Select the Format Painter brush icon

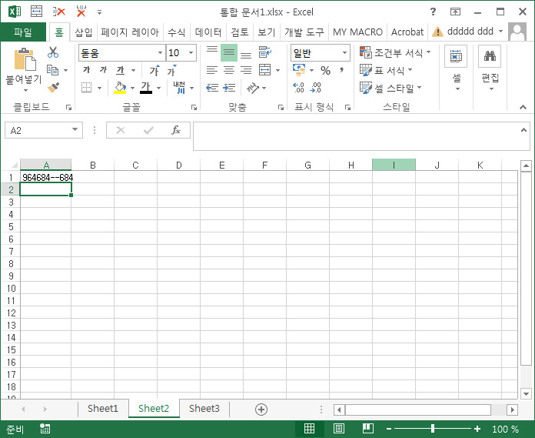click(53, 88)
